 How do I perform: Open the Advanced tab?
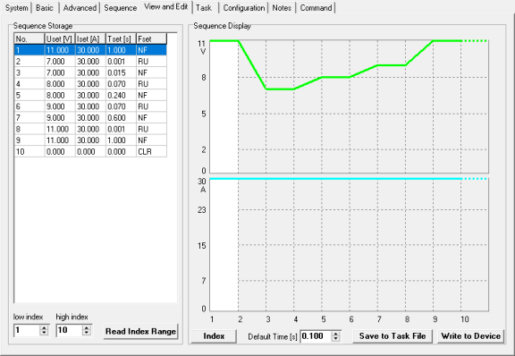pyautogui.click(x=80, y=8)
